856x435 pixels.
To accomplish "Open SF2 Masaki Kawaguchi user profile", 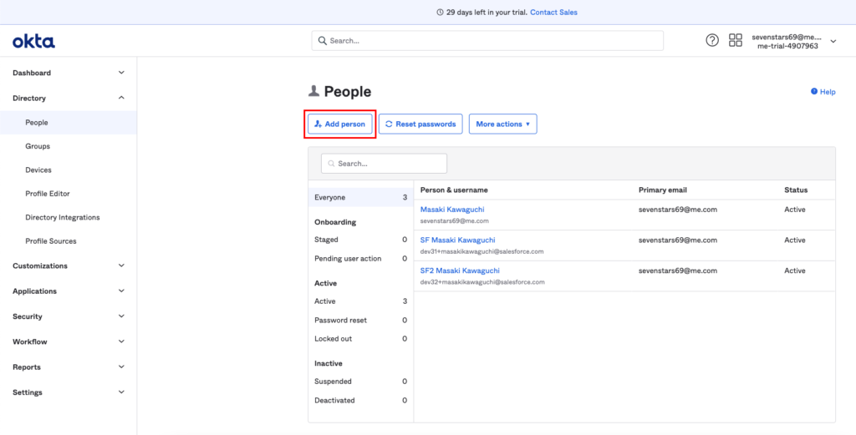I will point(460,271).
